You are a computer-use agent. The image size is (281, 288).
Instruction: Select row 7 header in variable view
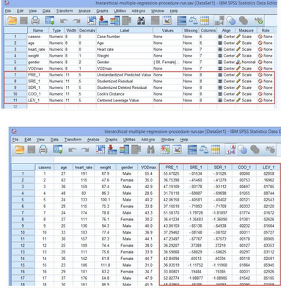15,75
